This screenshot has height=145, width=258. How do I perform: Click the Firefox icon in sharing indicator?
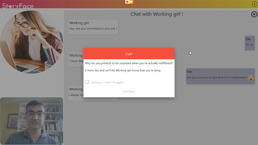click(x=127, y=2)
